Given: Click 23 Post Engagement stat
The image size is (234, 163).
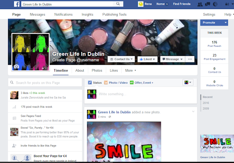Looking at the screenshot, I should (x=215, y=57).
